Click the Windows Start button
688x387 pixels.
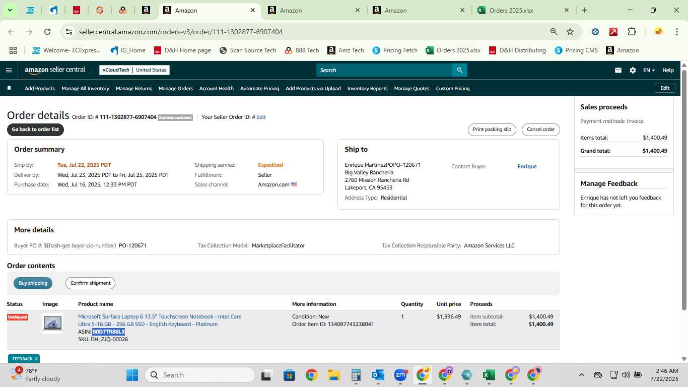[x=132, y=375]
